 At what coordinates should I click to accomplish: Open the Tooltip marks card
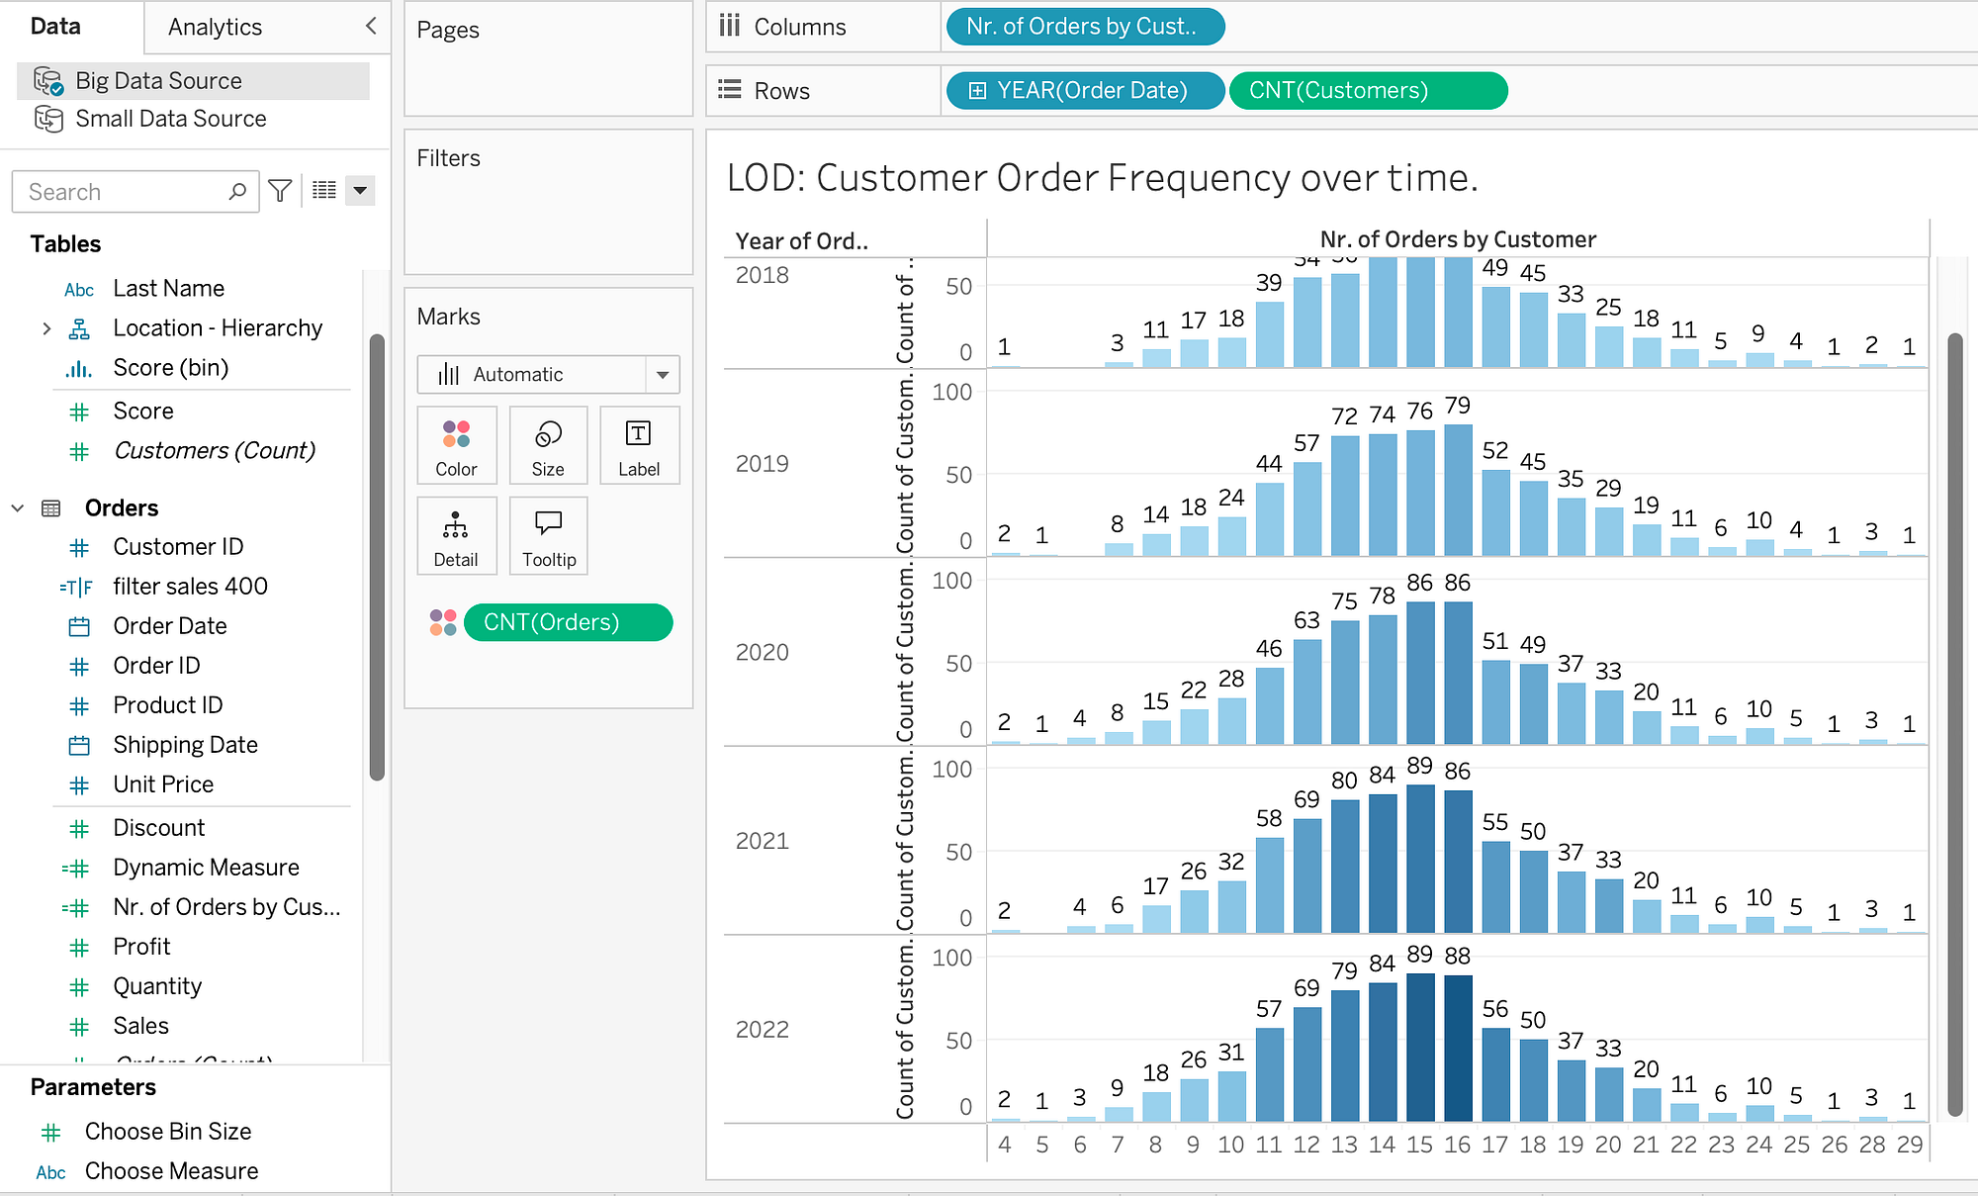(x=548, y=536)
